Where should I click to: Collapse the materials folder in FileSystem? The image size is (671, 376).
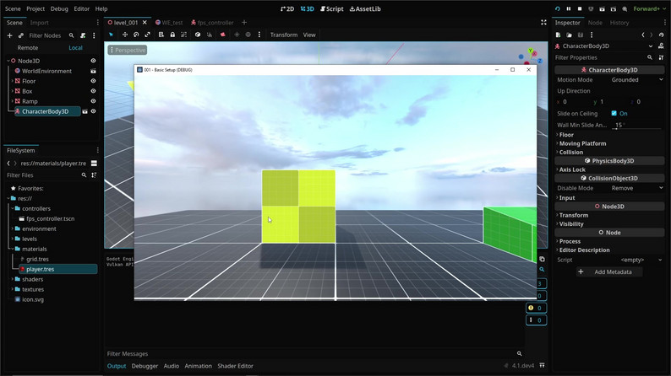point(13,249)
